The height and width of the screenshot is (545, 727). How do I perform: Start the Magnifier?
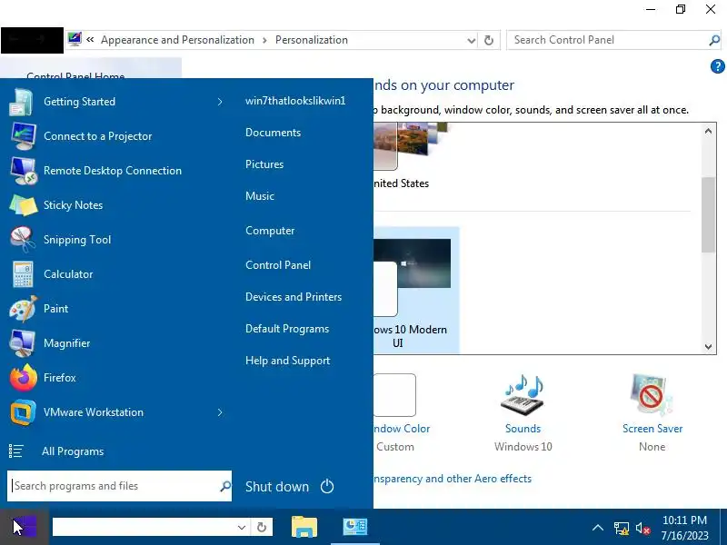tap(116, 343)
